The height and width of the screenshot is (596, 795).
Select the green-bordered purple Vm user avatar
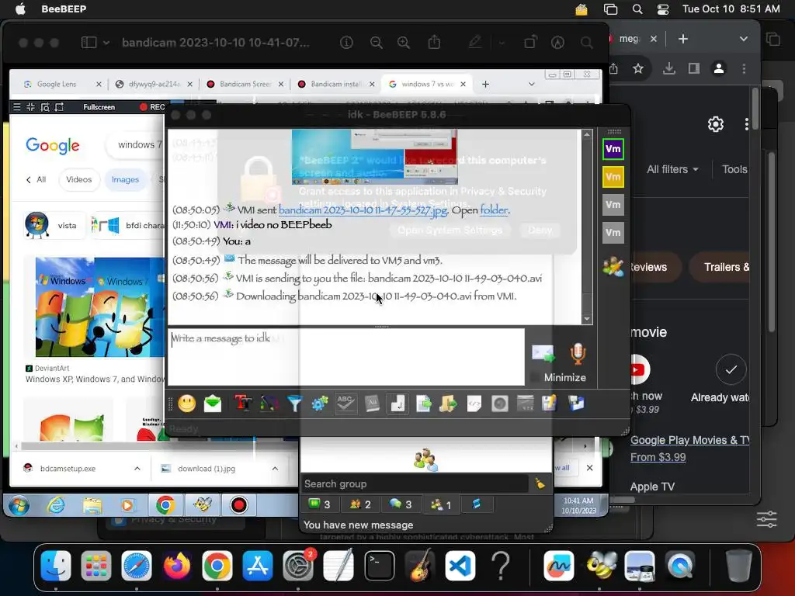(x=613, y=149)
